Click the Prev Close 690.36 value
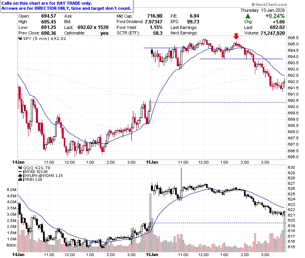Viewport: 305px width, 258px height. (x=48, y=33)
